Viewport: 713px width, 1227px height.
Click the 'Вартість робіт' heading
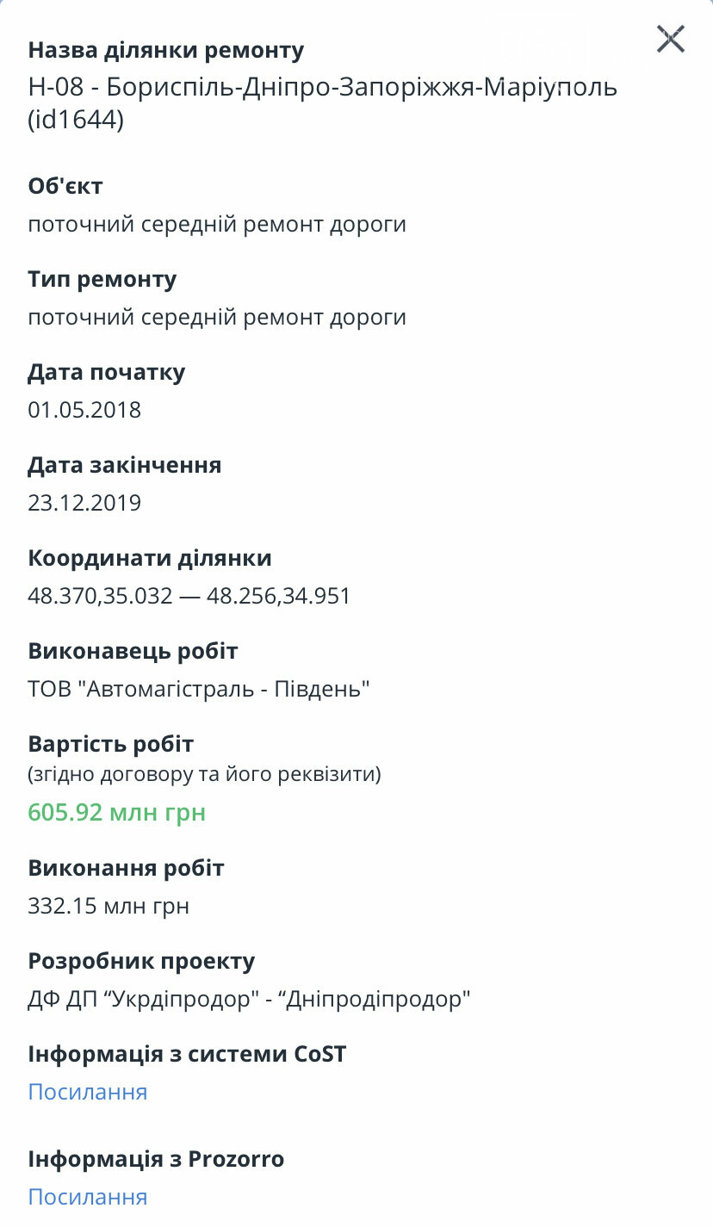click(111, 744)
